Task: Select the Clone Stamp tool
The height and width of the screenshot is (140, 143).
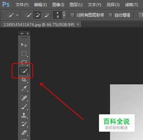Action: [24, 115]
